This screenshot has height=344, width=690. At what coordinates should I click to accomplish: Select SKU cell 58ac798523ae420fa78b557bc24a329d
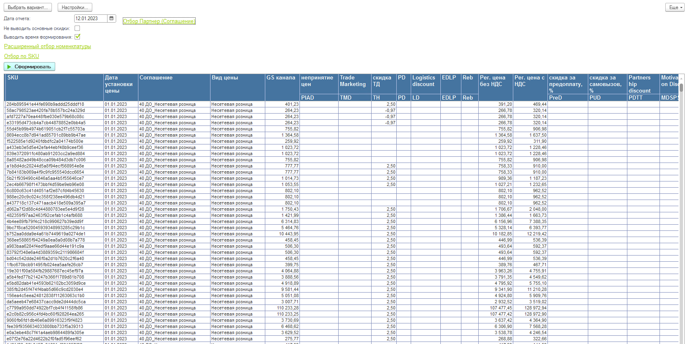[x=54, y=110]
